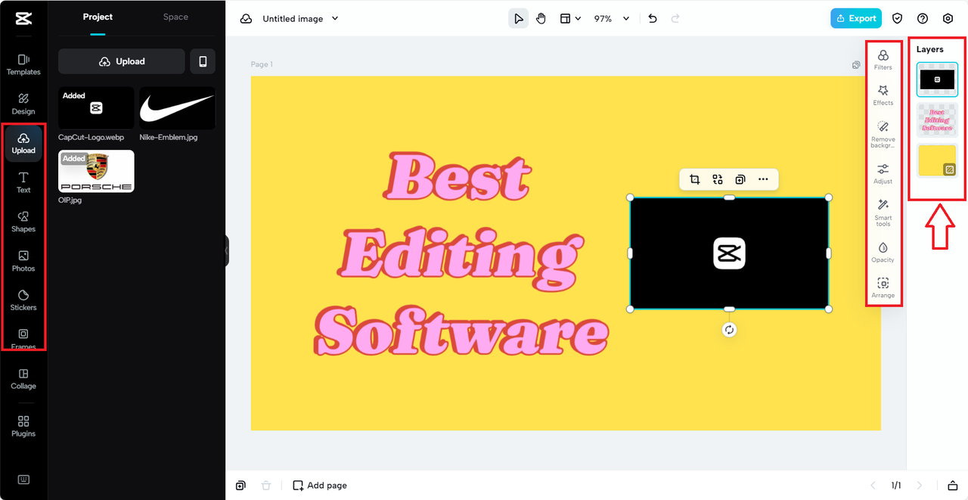Click the Add page button
The height and width of the screenshot is (500, 968).
point(320,486)
